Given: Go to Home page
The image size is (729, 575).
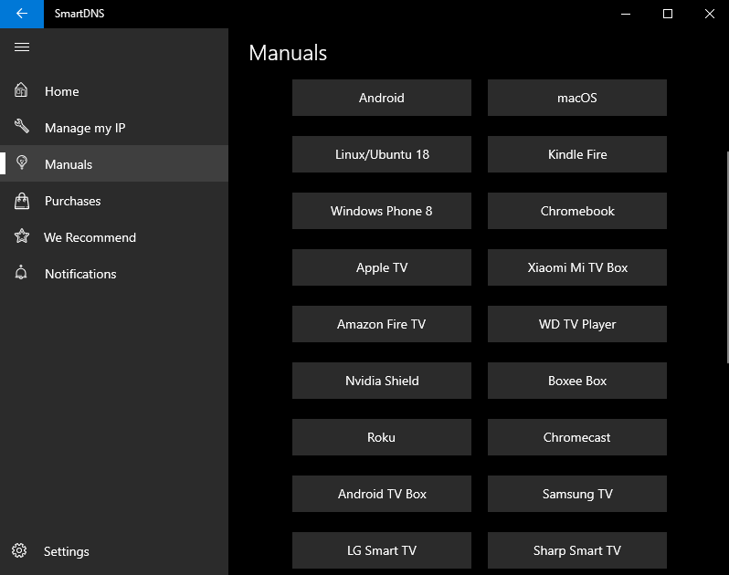Looking at the screenshot, I should (x=114, y=91).
